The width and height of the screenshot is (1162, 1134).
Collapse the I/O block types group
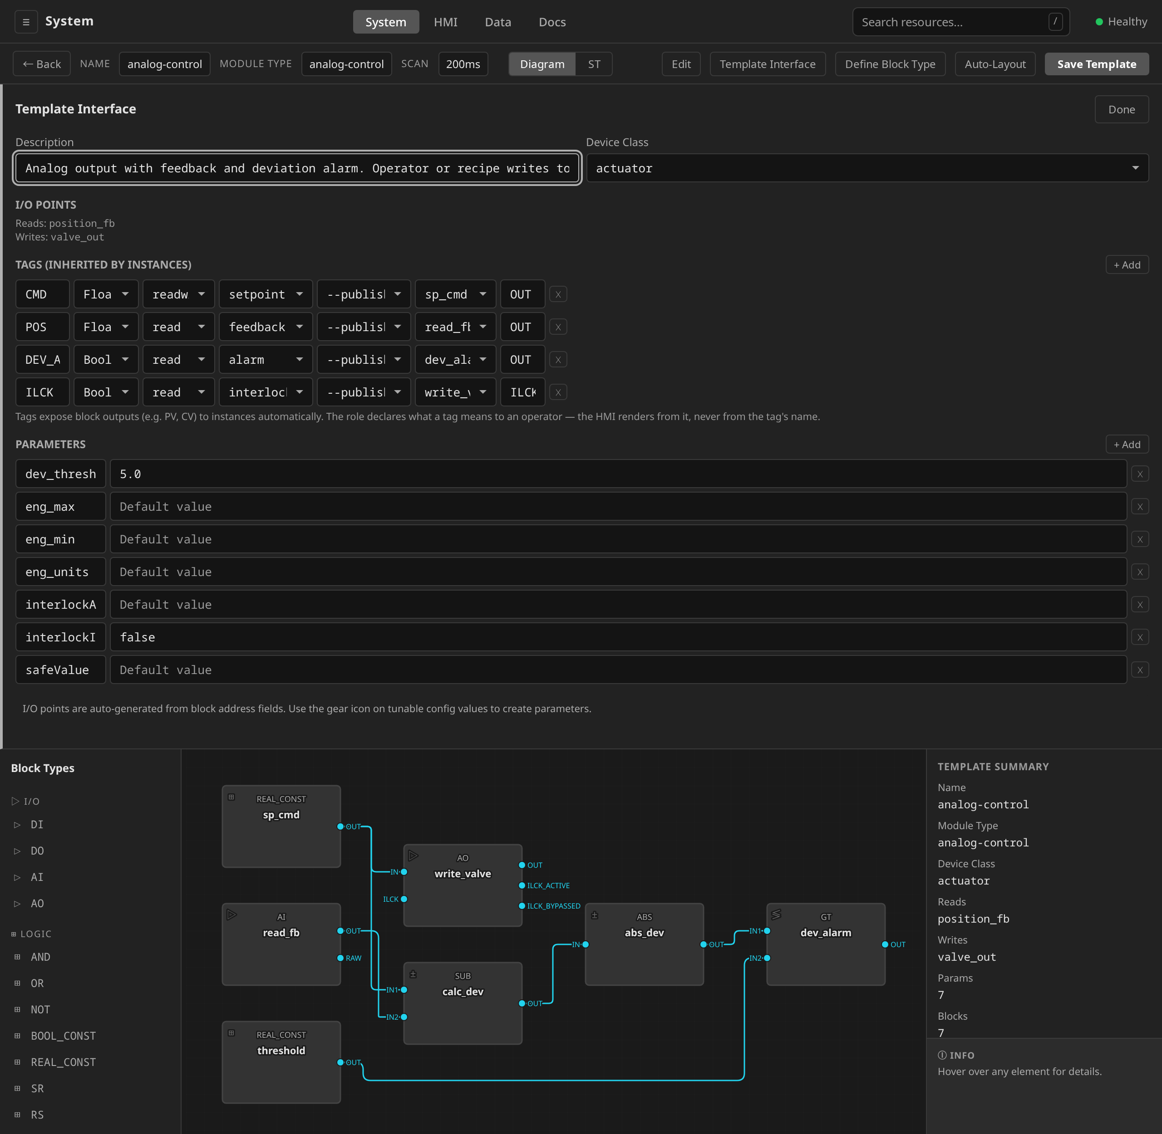click(x=25, y=801)
